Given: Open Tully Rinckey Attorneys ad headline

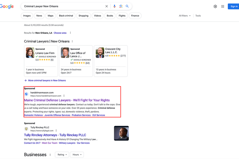Looking at the screenshot, I should (55, 135).
